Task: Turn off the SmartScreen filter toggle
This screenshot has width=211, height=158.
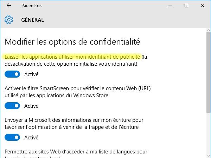Action: coord(12,106)
